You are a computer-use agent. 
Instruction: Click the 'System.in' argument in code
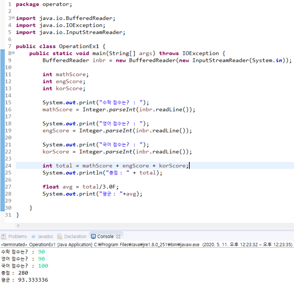pos(267,60)
